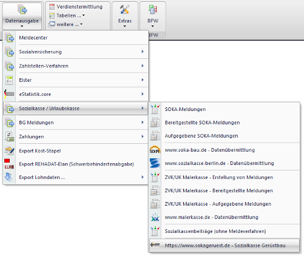Click the Malerkasse logo icon

click(x=155, y=217)
